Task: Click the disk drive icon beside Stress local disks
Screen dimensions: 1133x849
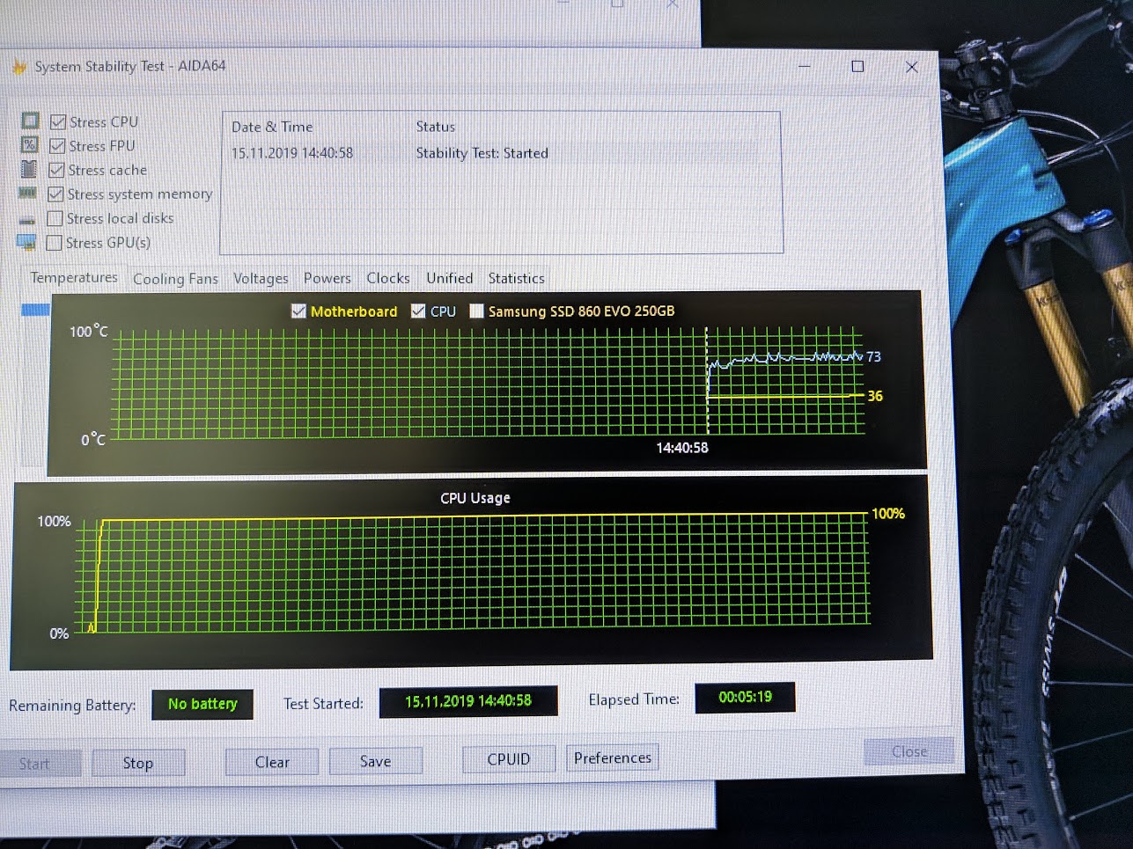Action: [x=27, y=219]
